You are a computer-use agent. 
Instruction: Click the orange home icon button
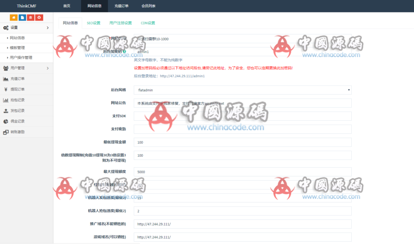[14, 17]
